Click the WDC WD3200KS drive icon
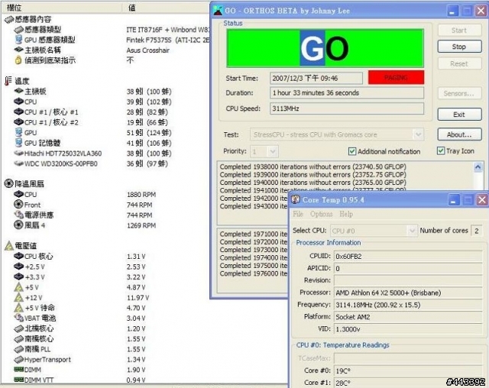 click(18, 163)
